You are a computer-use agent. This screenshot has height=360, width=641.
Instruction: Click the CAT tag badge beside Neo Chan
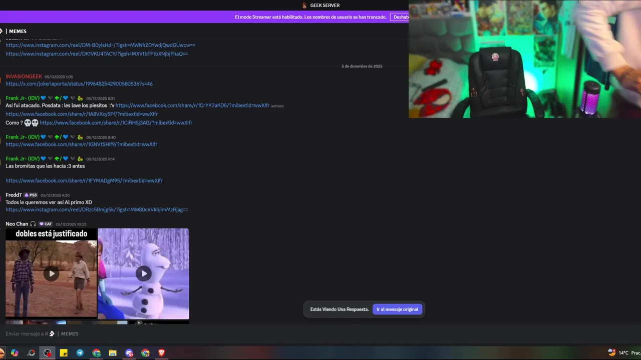click(x=46, y=224)
